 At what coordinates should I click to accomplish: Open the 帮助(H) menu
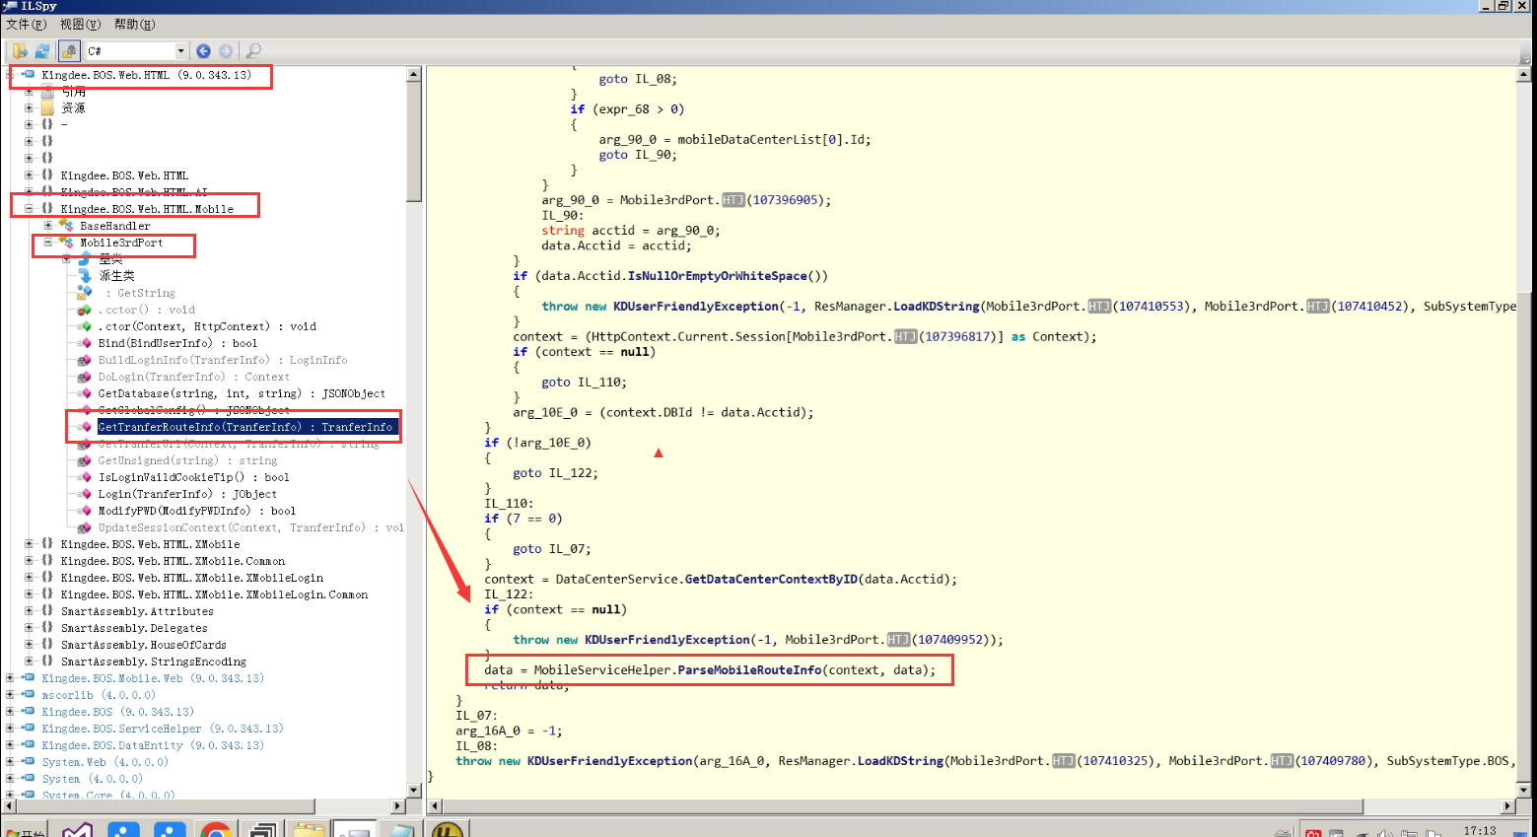coord(135,25)
